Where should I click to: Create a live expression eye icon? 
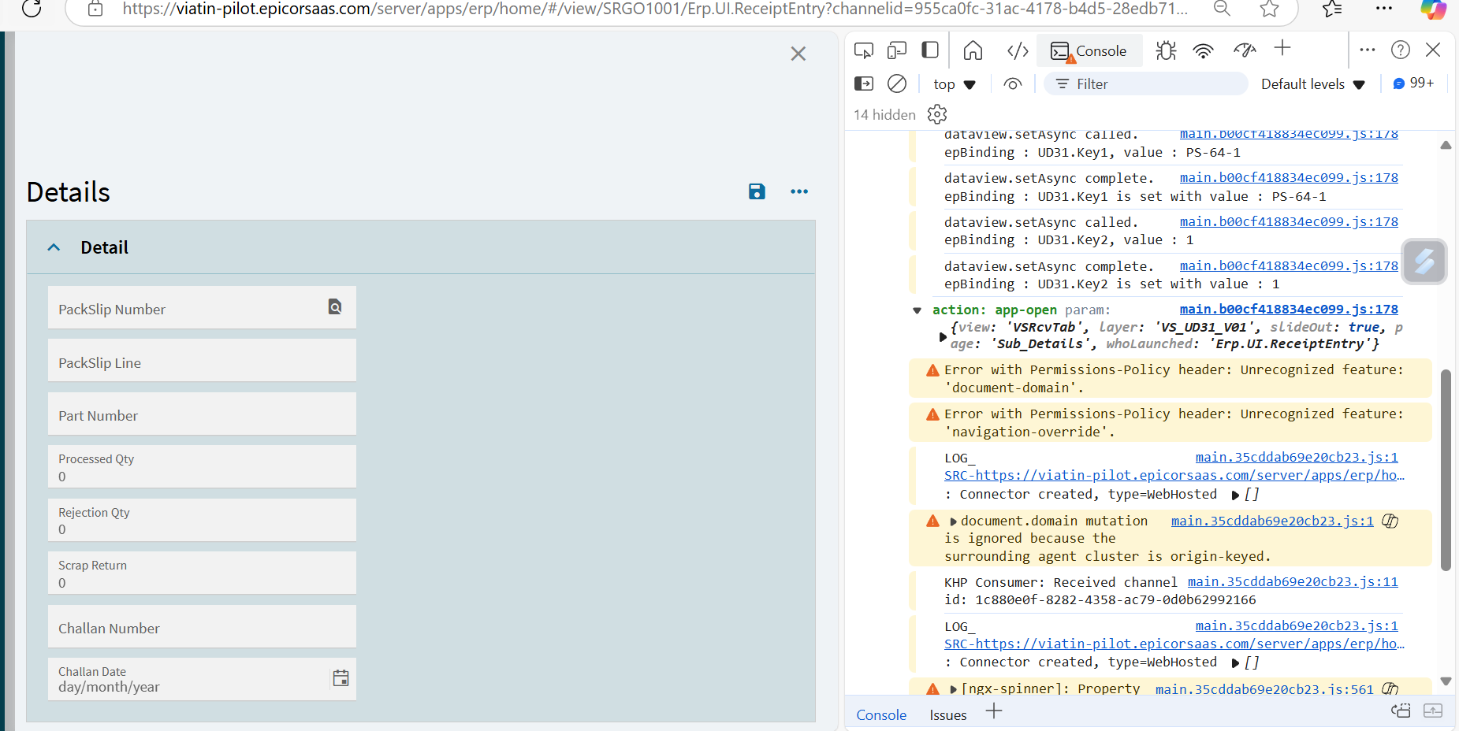pos(1013,83)
